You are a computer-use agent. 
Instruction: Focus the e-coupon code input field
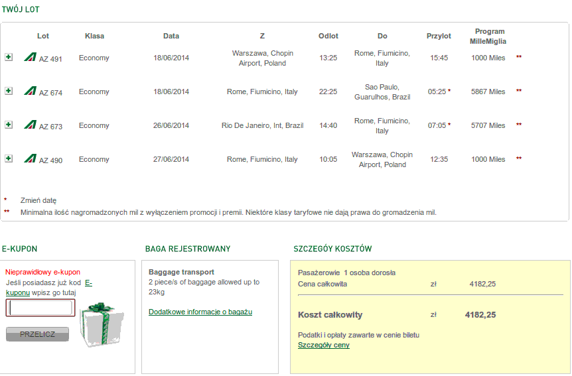pos(40,308)
